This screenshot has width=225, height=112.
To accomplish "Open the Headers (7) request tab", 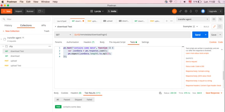I will tap(89, 42).
